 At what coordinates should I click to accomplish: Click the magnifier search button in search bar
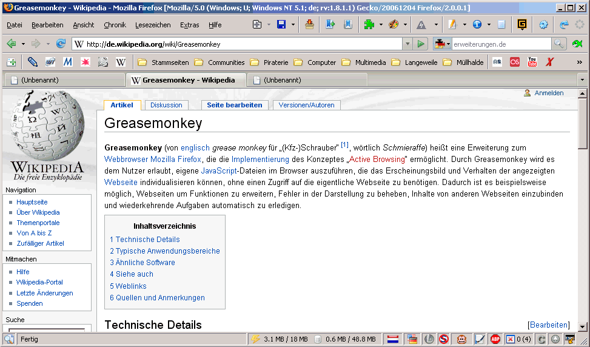(x=558, y=44)
